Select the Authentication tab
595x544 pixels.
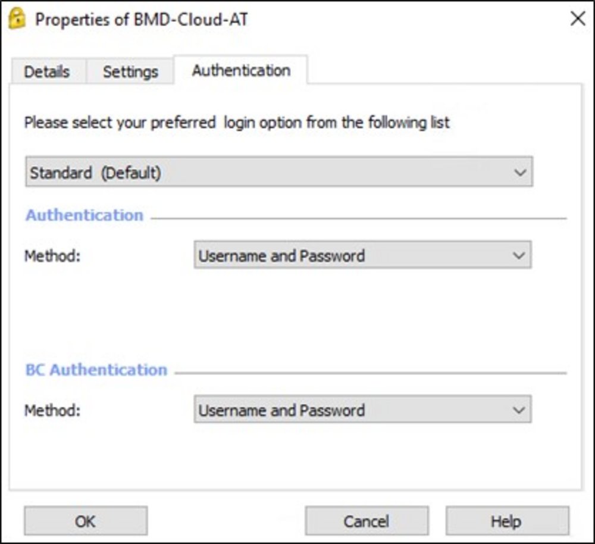[241, 70]
